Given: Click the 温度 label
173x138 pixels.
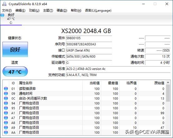Looking at the screenshot, I should point(15,63).
